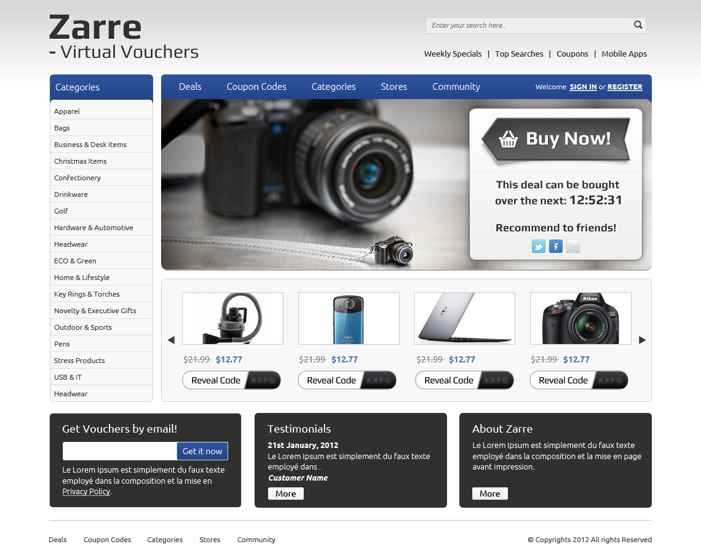This screenshot has width=701, height=560.
Task: Open the Categories navigation tab
Action: (333, 87)
